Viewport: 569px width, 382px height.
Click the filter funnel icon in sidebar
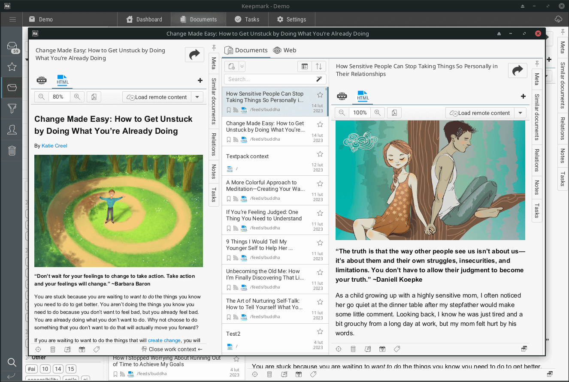coord(12,108)
